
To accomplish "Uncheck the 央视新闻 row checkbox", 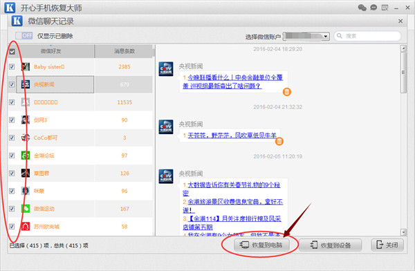I will pyautogui.click(x=12, y=84).
